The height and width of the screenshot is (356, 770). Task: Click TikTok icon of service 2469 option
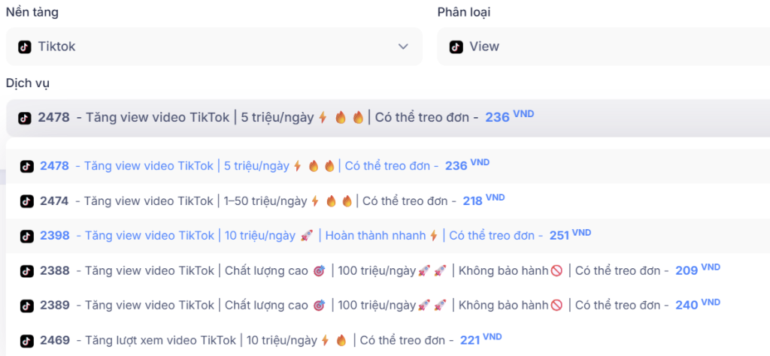(26, 340)
